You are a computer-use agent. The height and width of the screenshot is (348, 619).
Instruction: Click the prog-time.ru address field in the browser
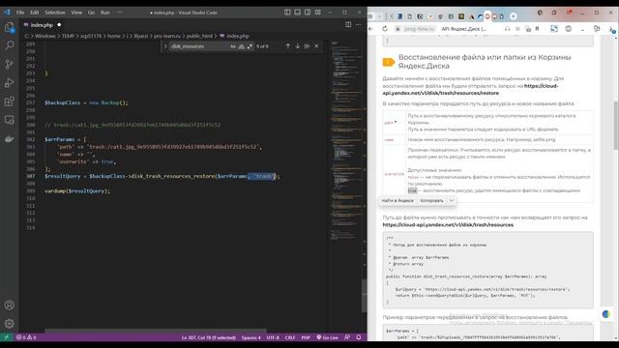[419, 29]
